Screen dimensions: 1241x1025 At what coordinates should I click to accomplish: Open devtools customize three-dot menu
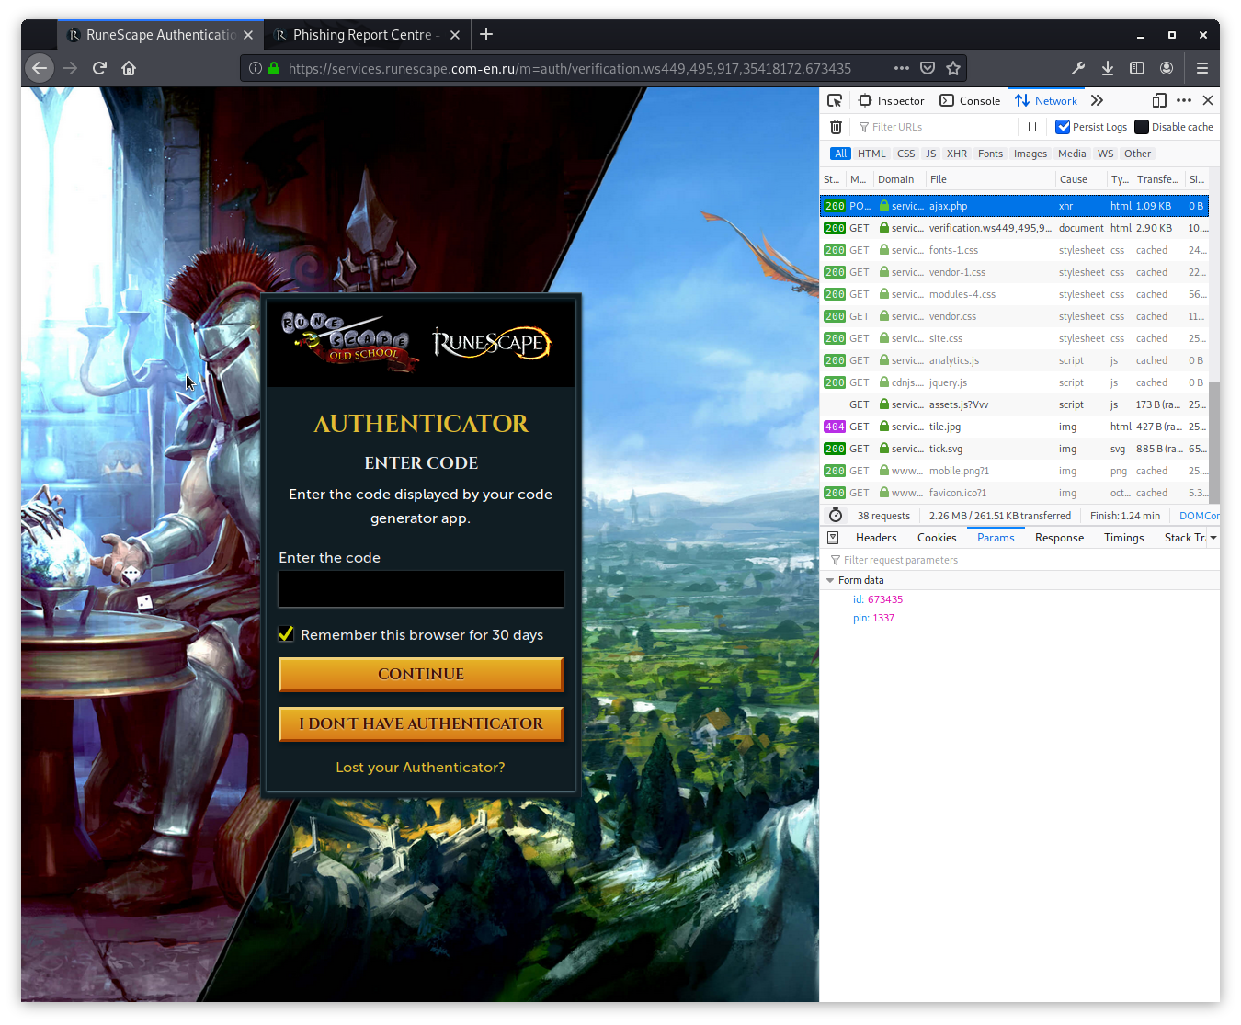tap(1184, 101)
